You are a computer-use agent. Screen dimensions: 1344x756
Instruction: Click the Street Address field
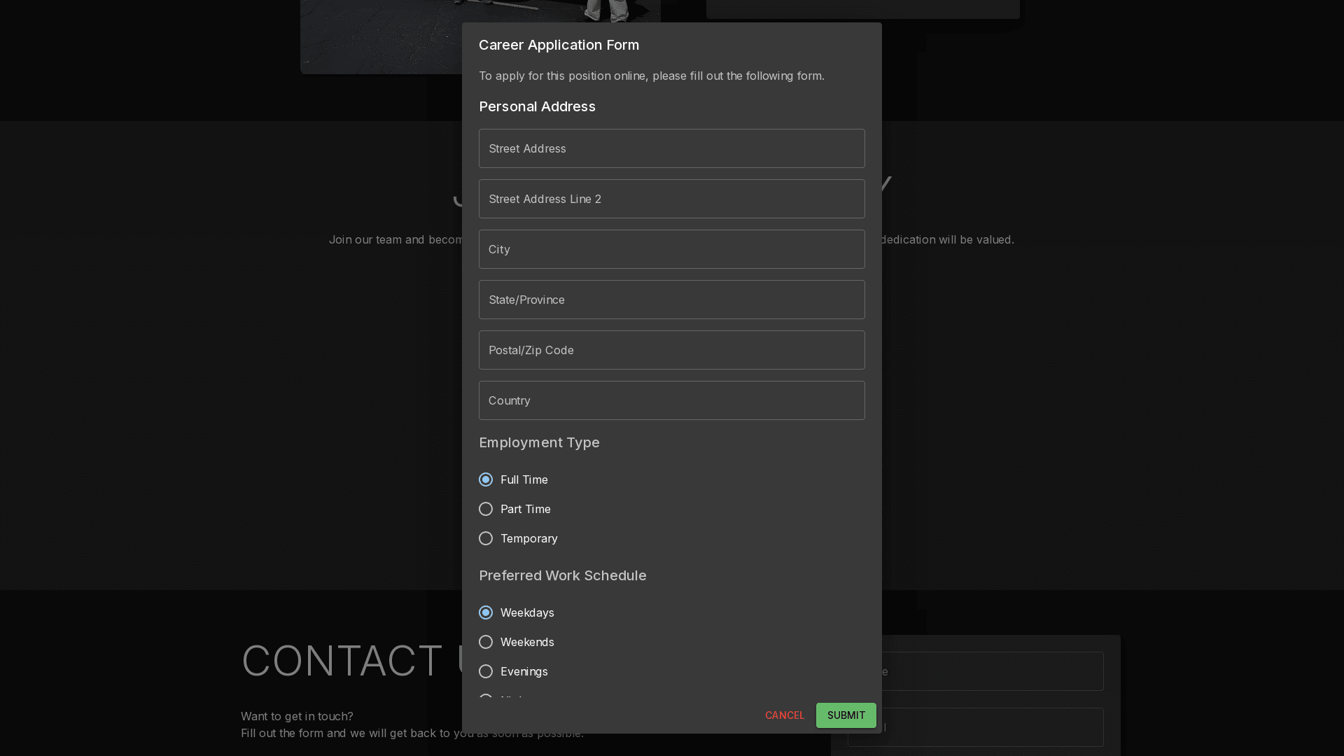(x=671, y=148)
